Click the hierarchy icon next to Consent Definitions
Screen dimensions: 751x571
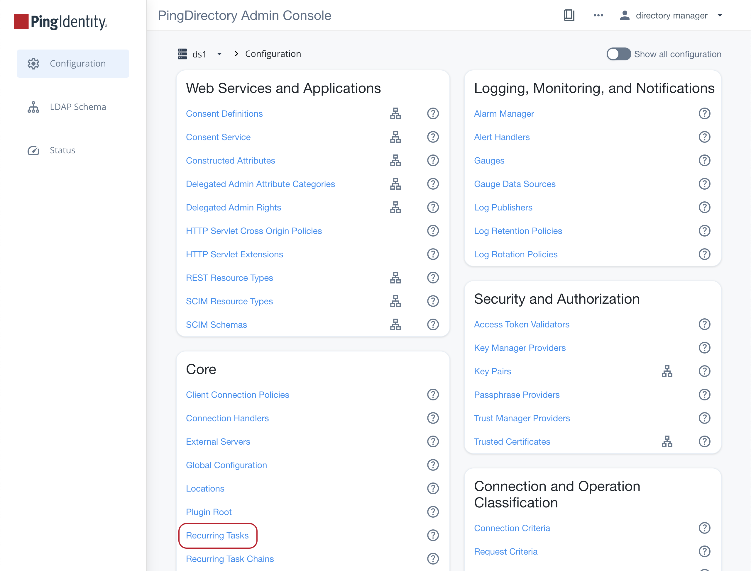point(395,113)
